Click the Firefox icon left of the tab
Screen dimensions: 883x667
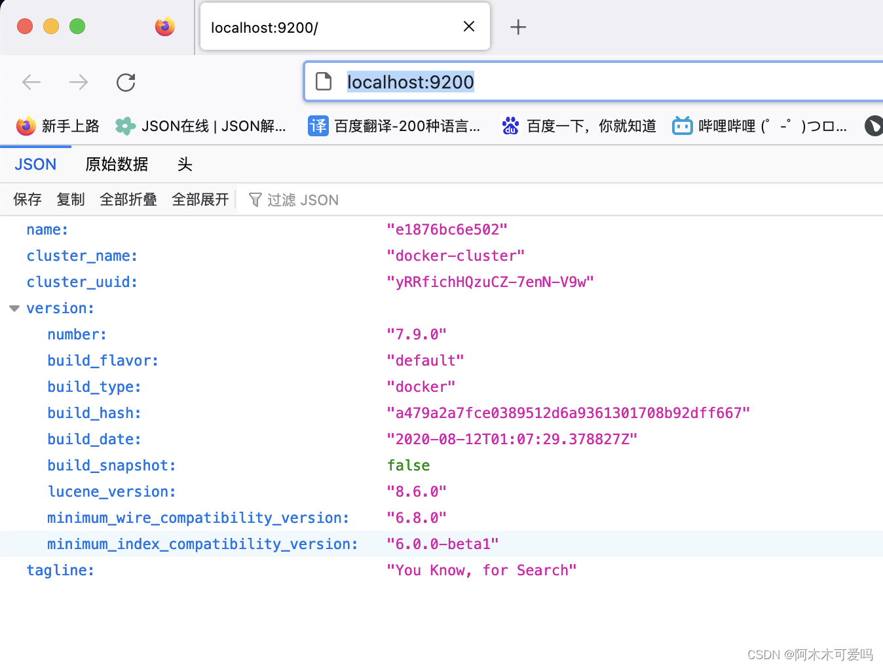coord(164,27)
